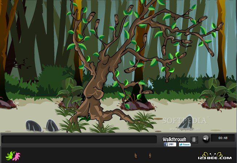Click the leafy plant at far right
Screen dimensions: 237x163
[218, 94]
